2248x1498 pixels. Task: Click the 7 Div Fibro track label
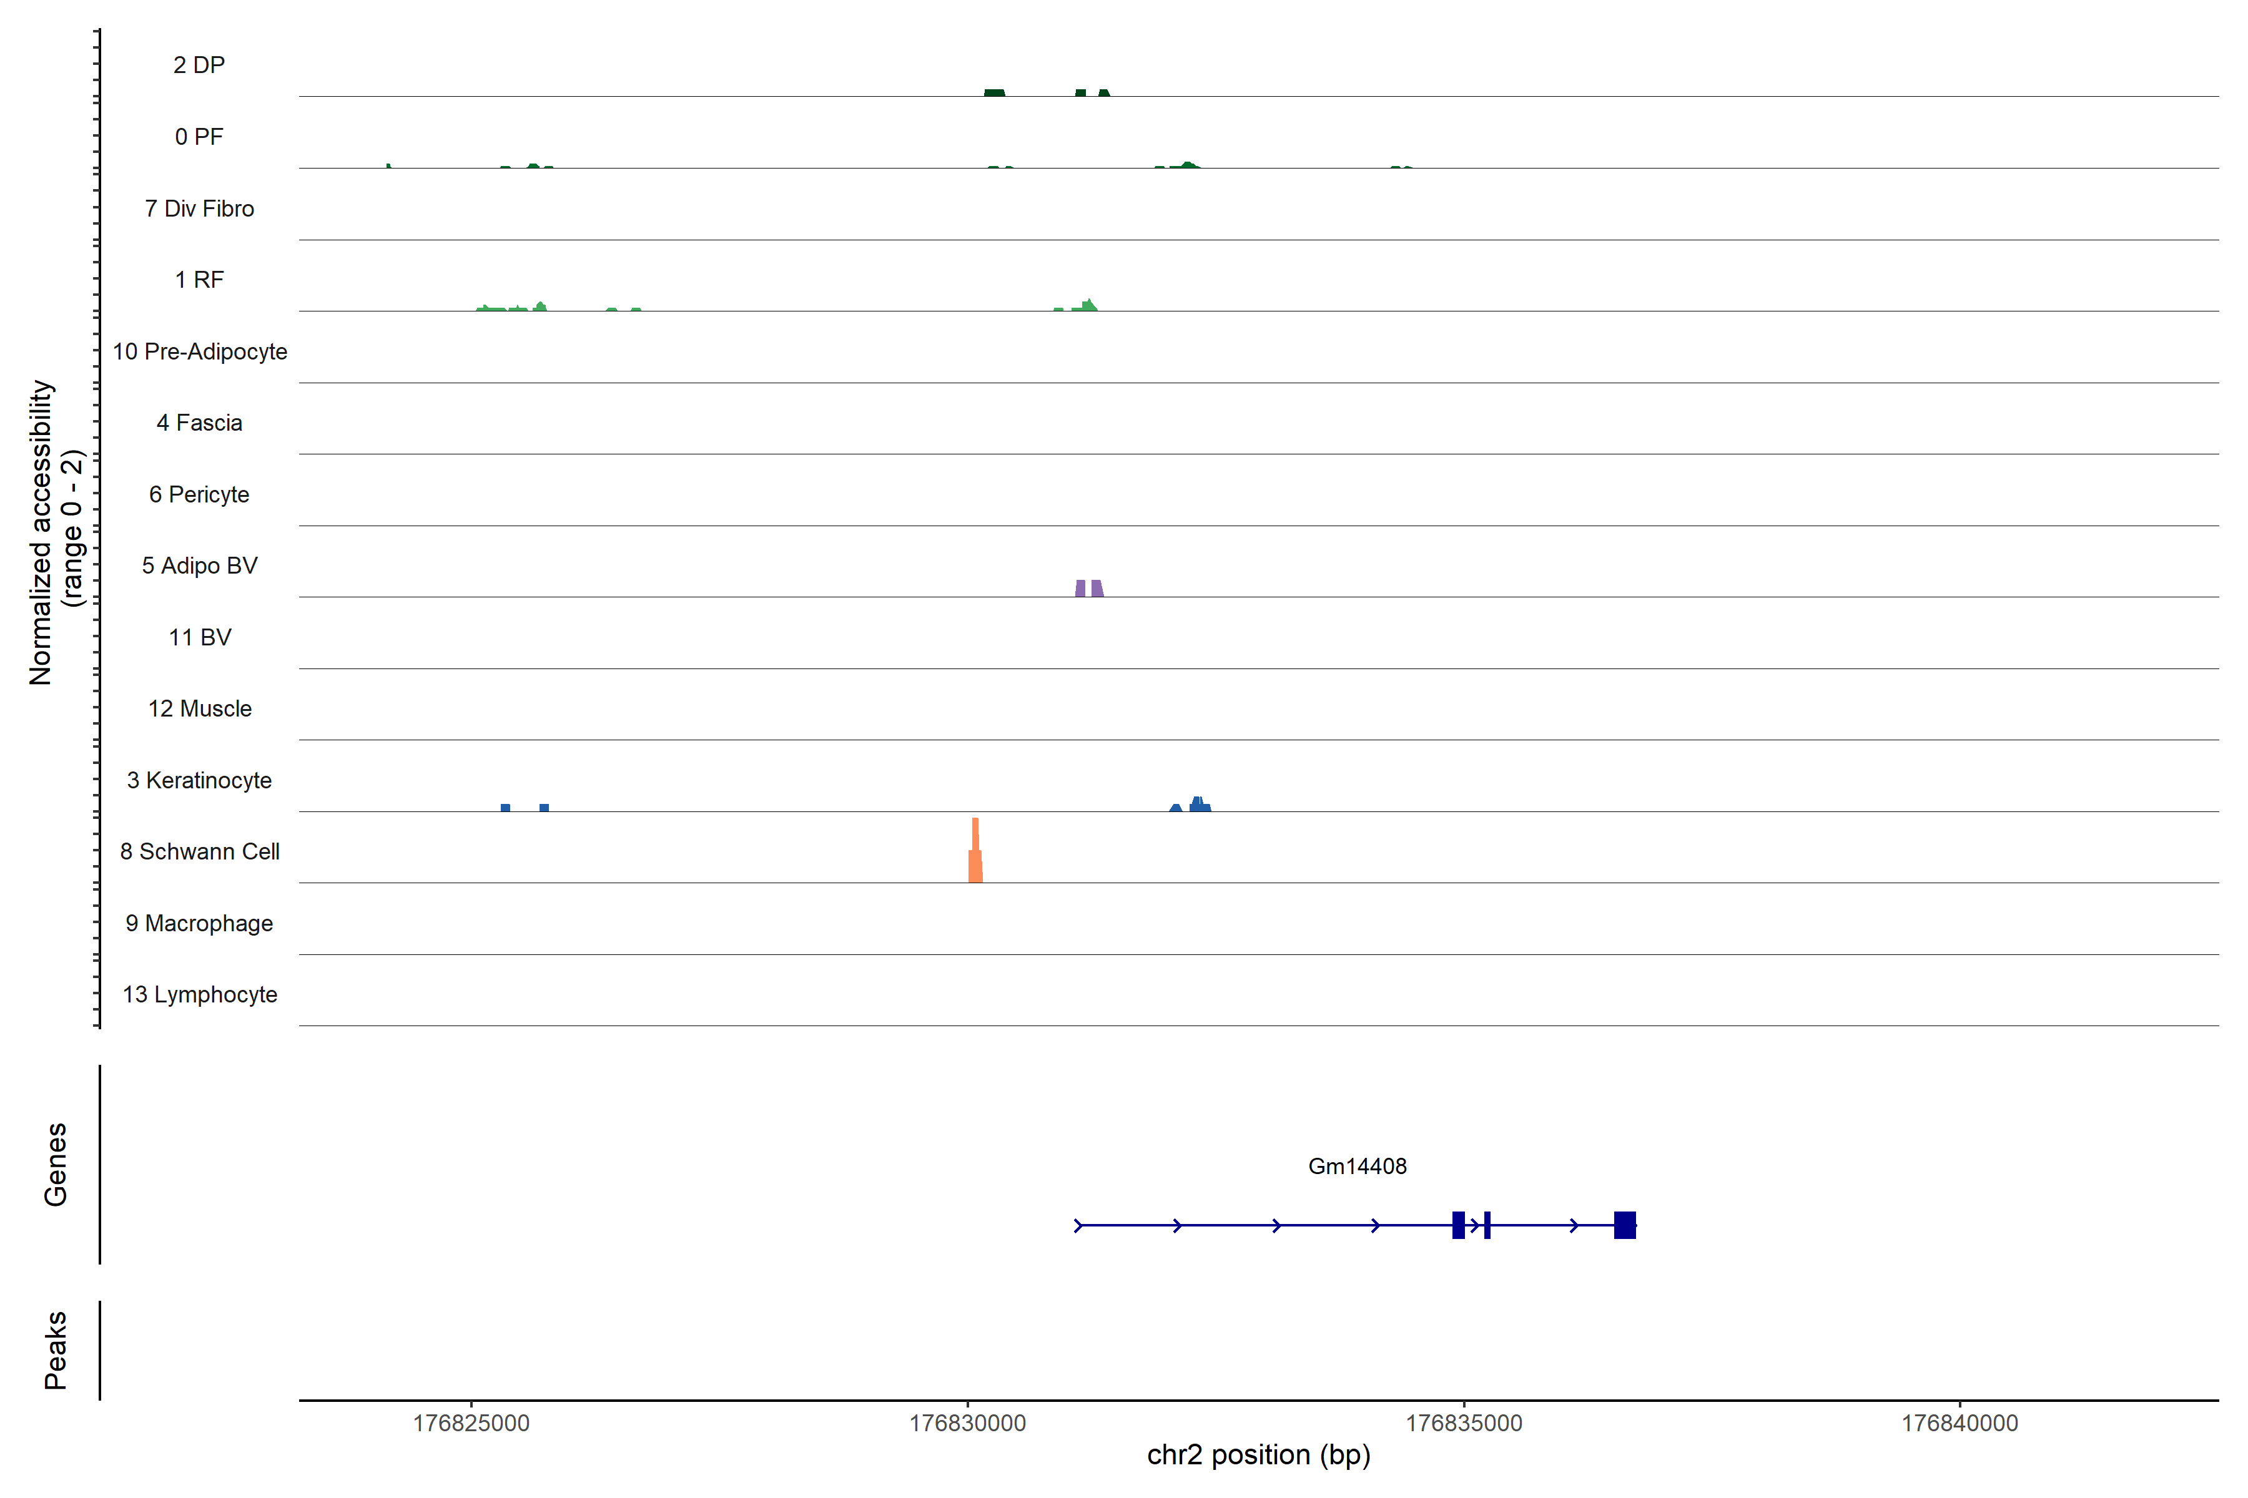coord(200,208)
